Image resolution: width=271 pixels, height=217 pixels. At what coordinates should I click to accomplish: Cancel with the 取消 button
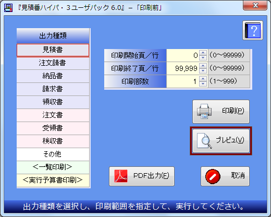225,176
